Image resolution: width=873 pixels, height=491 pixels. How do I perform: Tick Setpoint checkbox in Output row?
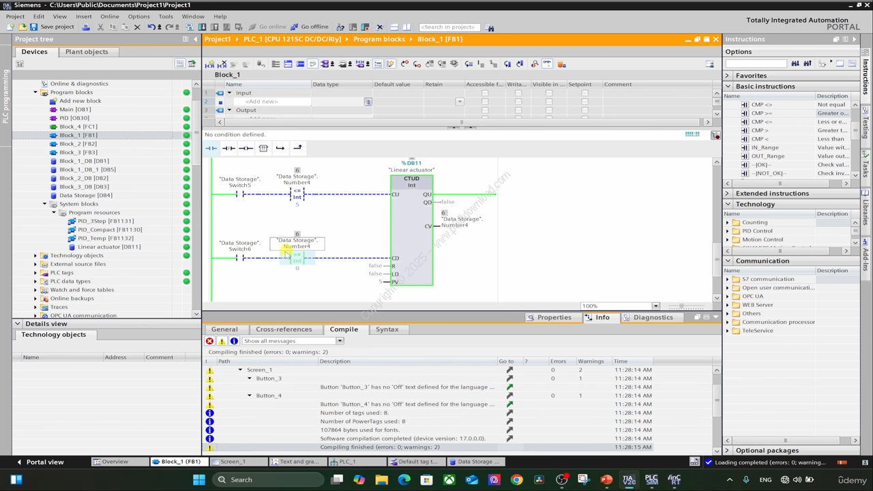pyautogui.click(x=585, y=110)
